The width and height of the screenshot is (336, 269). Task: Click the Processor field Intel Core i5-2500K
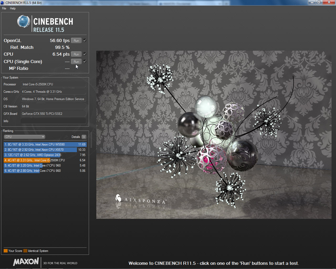[x=53, y=84]
